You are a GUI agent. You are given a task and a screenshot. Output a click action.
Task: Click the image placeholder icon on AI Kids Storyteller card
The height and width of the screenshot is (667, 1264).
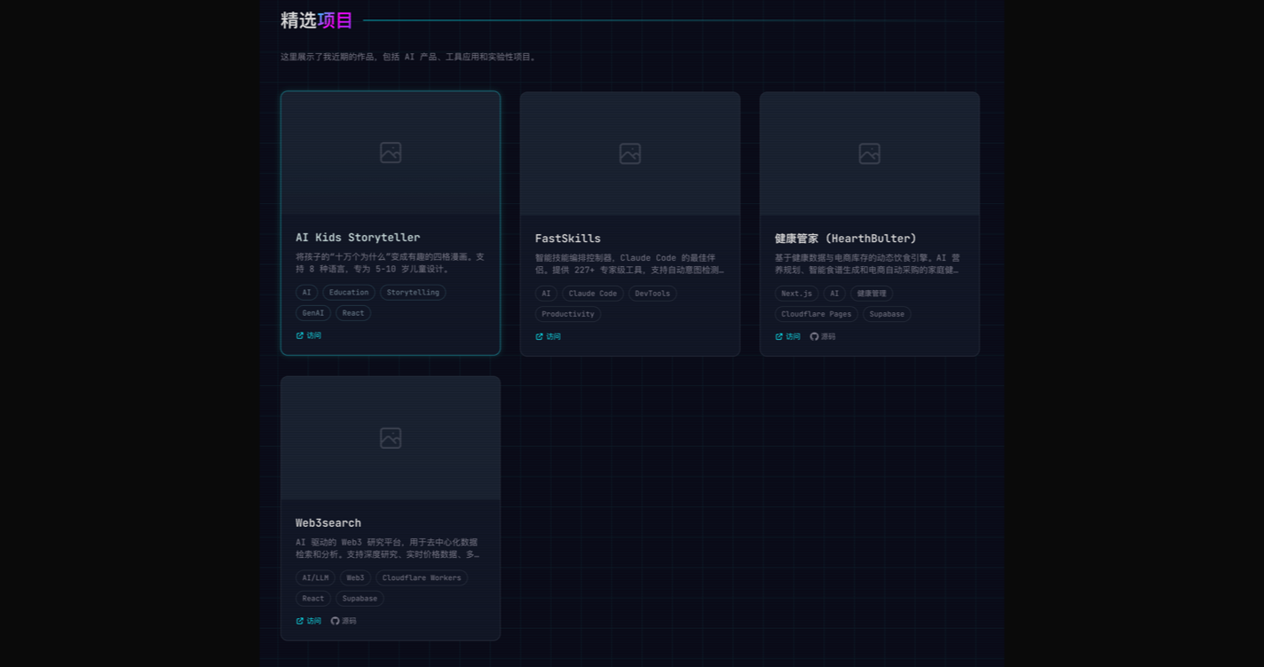(391, 153)
